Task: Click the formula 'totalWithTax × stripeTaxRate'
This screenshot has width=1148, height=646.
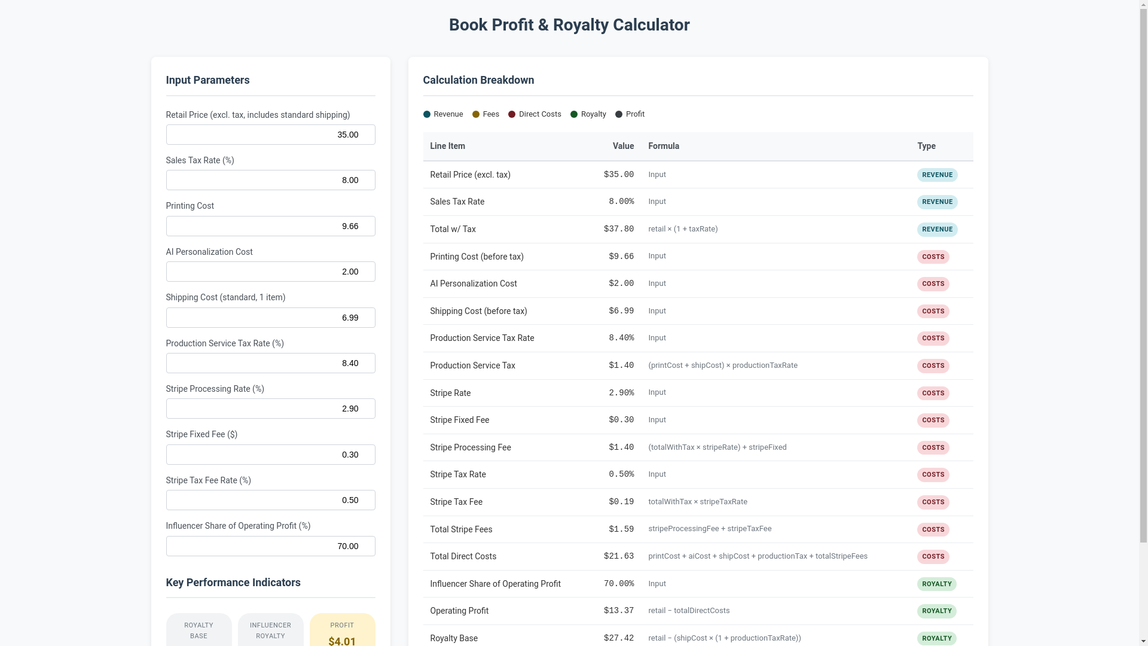Action: (697, 502)
